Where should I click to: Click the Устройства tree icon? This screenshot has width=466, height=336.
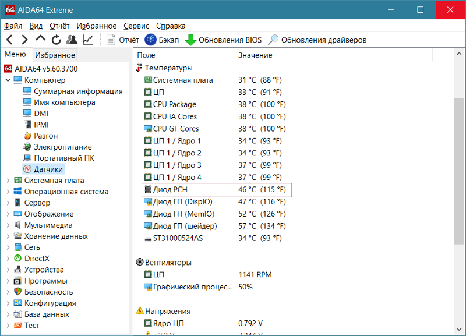pos(18,270)
